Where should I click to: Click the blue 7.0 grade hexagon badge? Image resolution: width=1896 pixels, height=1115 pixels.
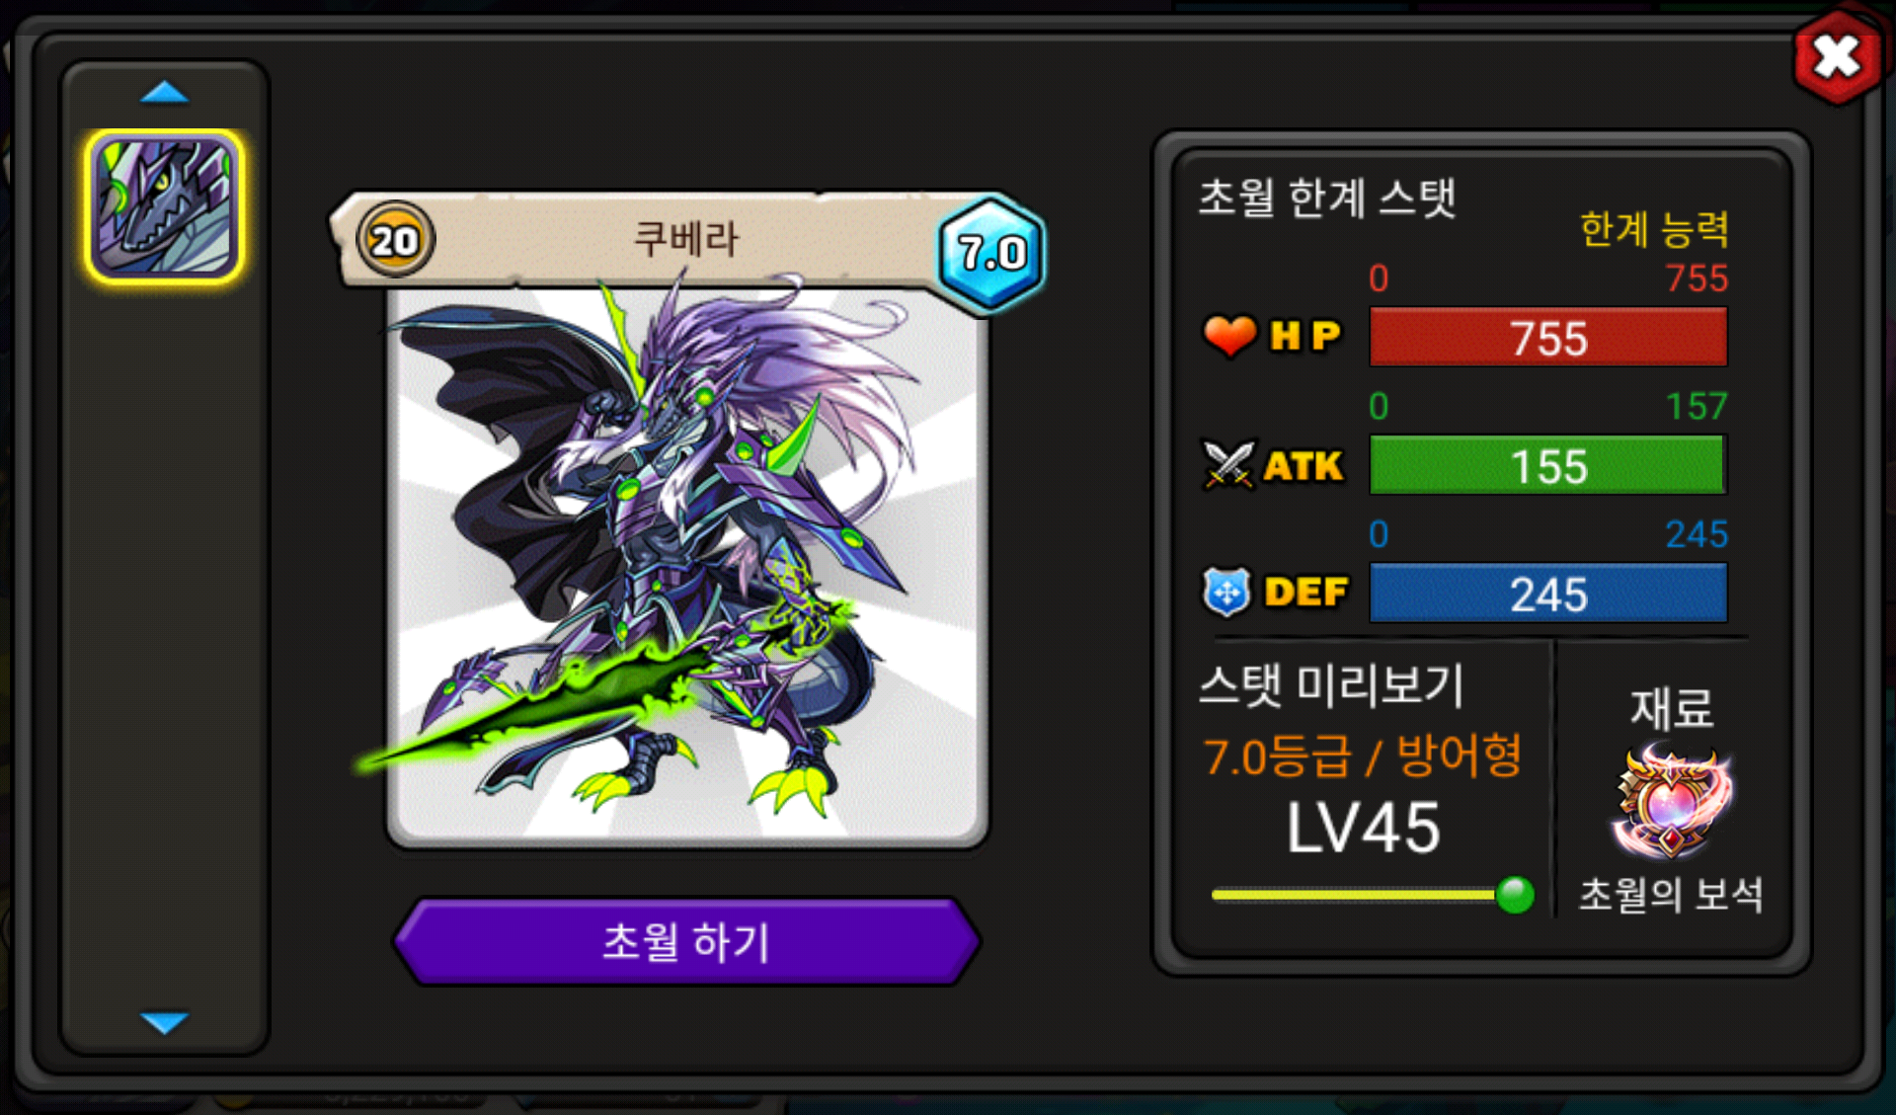tap(991, 254)
